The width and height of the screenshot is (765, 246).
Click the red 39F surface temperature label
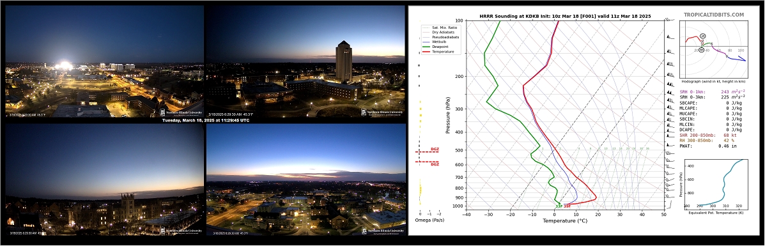tap(568, 206)
